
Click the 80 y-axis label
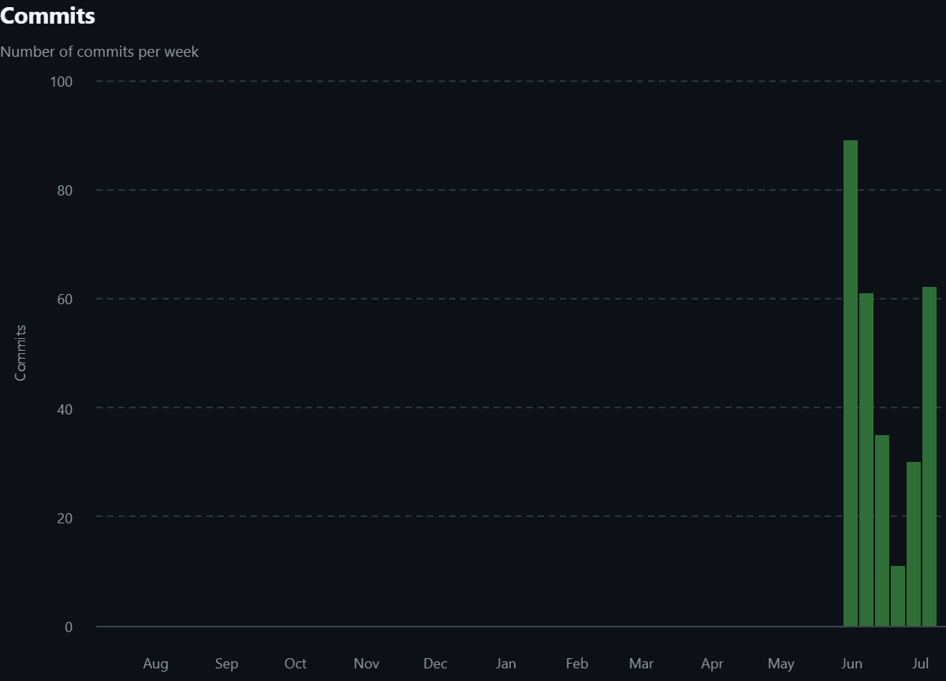[64, 190]
